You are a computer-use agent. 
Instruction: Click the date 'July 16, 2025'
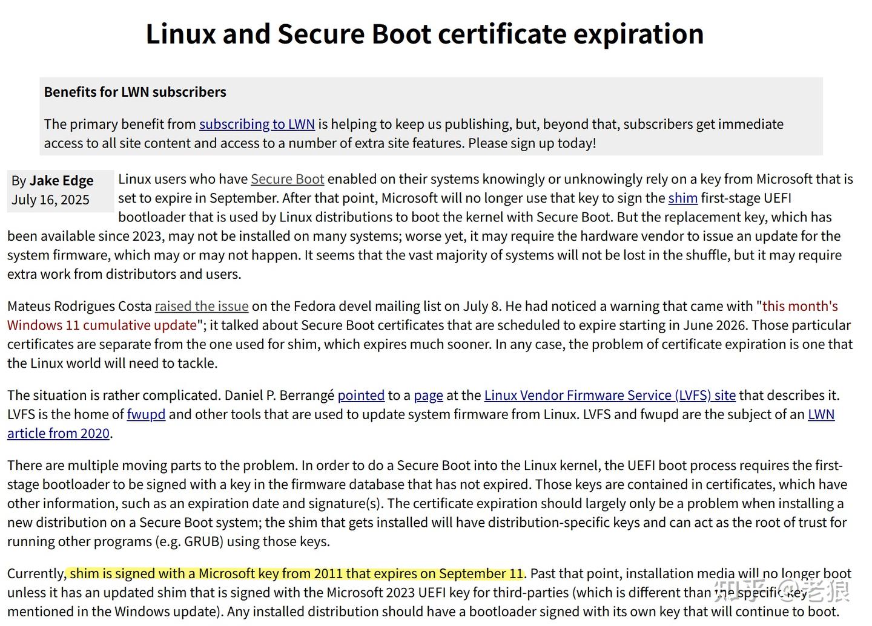50,200
